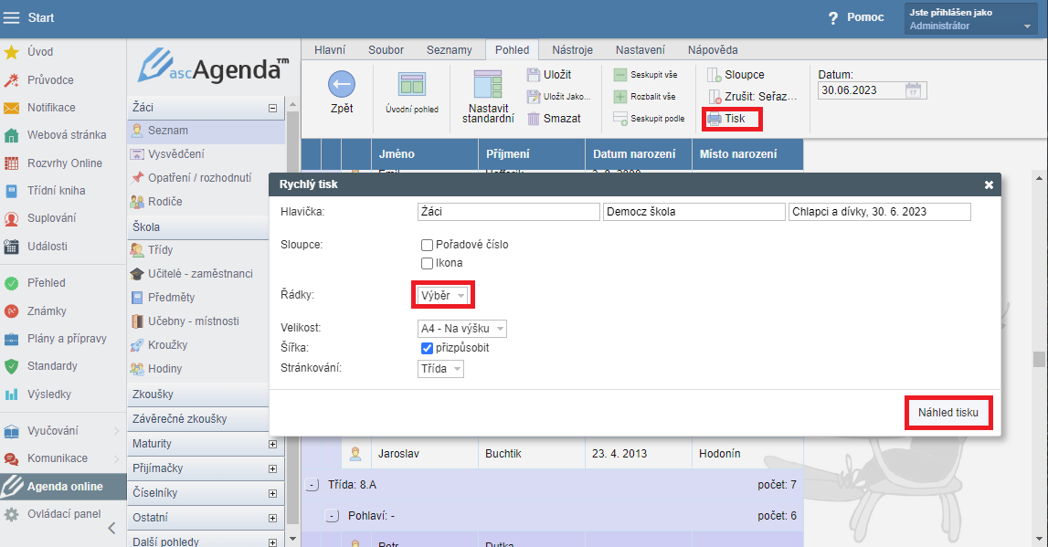Viewport: 1048px width, 547px height.
Task: Click the Sloupce columns icon
Action: coord(714,75)
